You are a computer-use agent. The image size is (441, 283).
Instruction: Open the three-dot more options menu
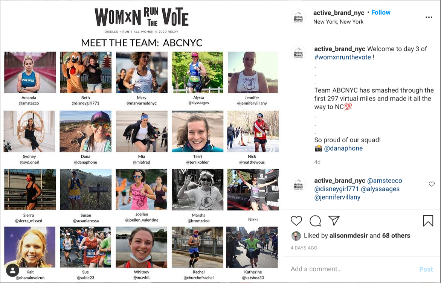point(429,17)
